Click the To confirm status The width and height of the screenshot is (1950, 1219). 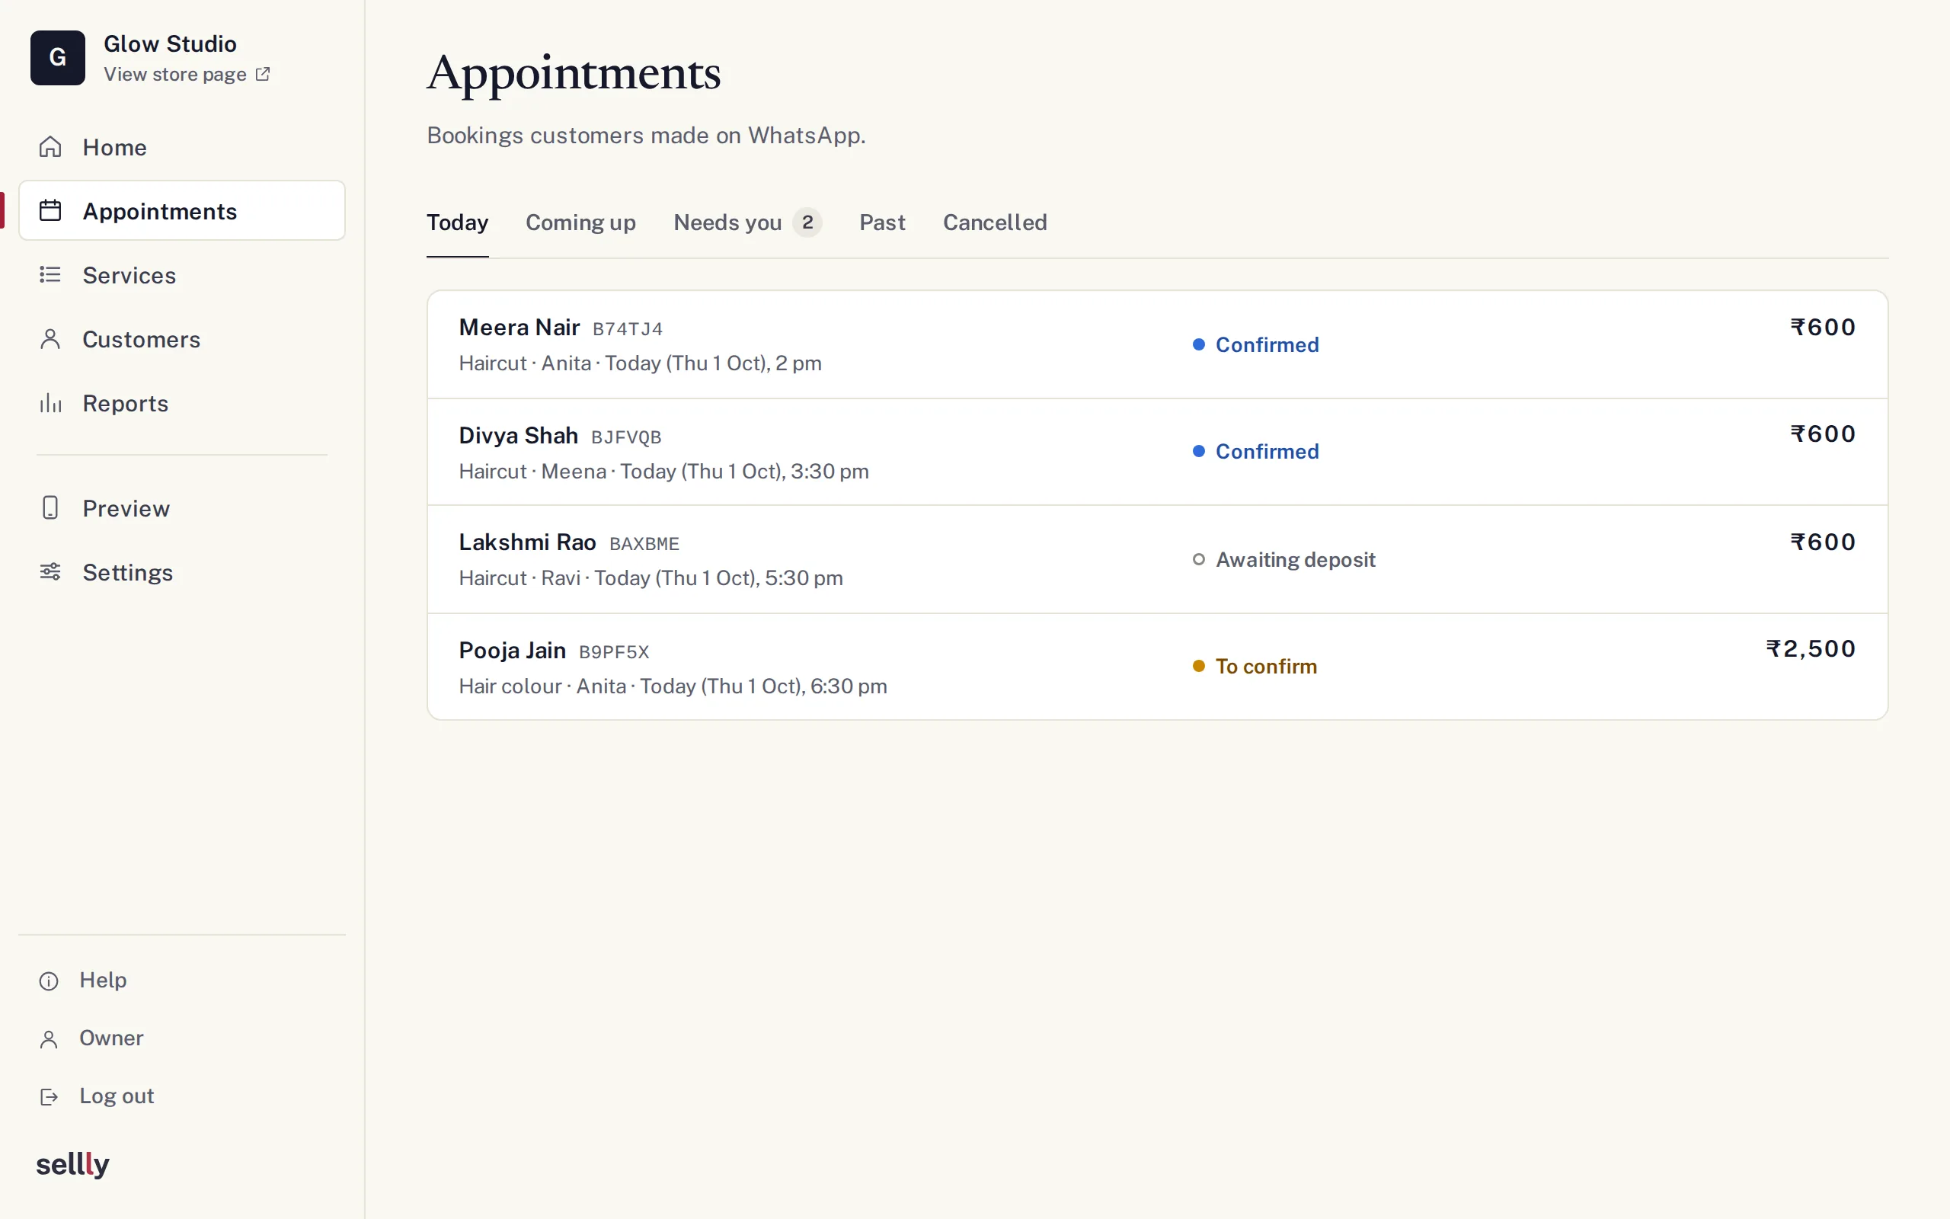click(x=1255, y=666)
